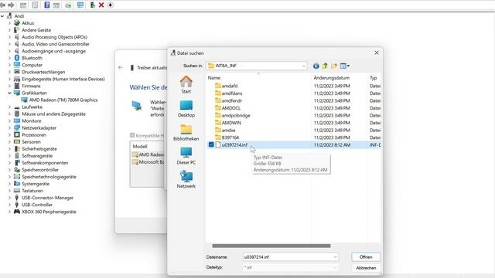The image size is (495, 278).
Task: Click the update driver toolbar icon with green arrow
Action: click(x=93, y=5)
